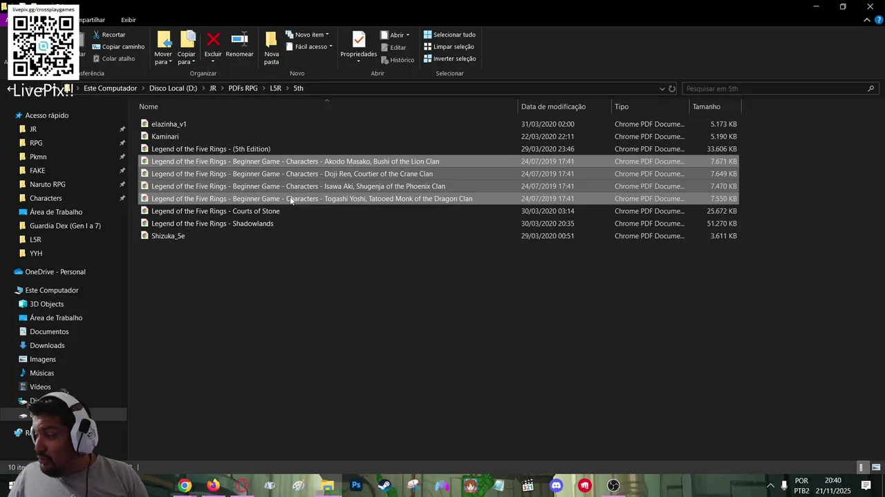Viewport: 885px width, 497px height.
Task: Open the Excluir dropdown arrow
Action: (x=213, y=61)
